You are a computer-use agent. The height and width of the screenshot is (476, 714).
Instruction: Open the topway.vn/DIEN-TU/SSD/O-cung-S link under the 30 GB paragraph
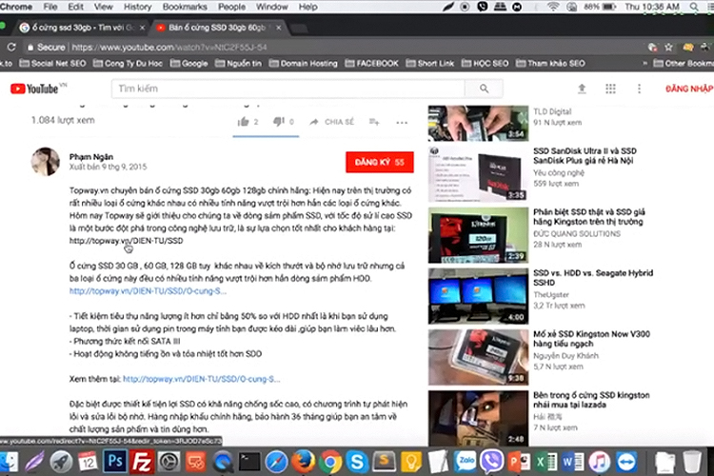pos(148,291)
